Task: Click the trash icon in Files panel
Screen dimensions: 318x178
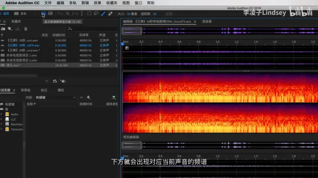Action: pyautogui.click(x=26, y=29)
